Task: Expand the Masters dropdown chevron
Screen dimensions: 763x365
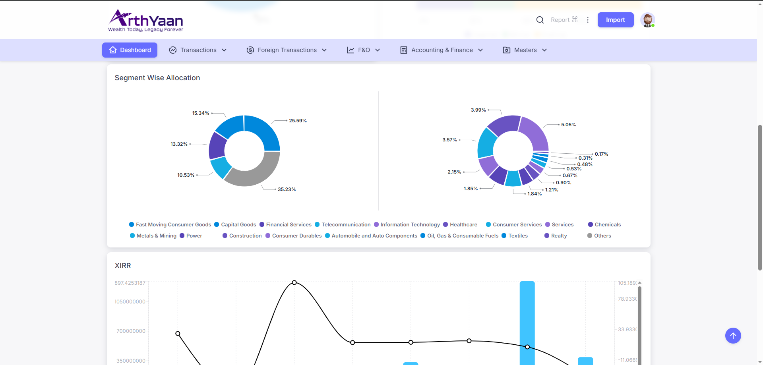Action: [x=544, y=50]
